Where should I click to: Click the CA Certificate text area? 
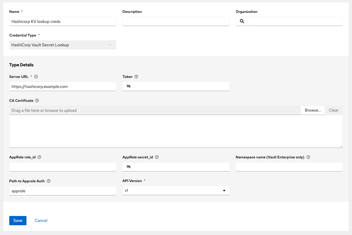coord(176,131)
